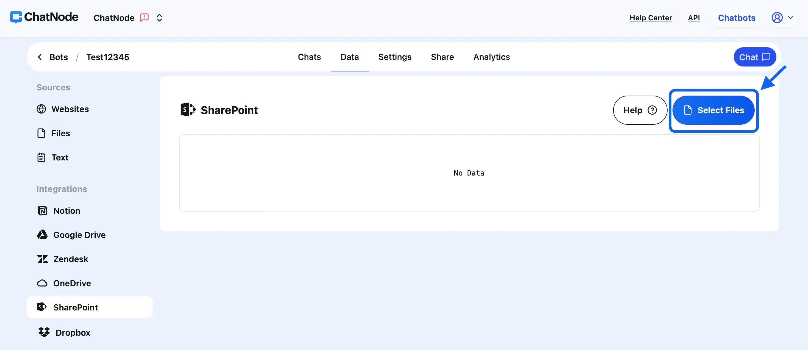This screenshot has width=808, height=350.
Task: Go back using the Bots chevron arrow
Action: [40, 57]
